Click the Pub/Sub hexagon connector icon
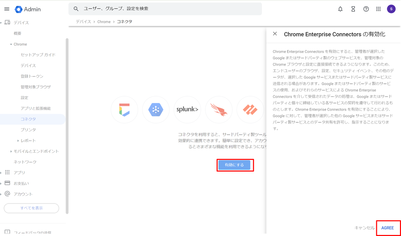The width and height of the screenshot is (401, 236). click(156, 110)
